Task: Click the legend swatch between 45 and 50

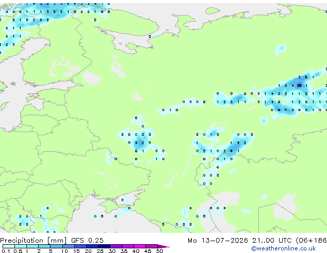Action: (x=152, y=246)
